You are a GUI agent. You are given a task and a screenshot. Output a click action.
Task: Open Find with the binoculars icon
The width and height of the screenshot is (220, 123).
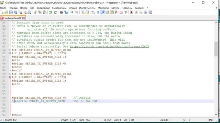[61, 12]
